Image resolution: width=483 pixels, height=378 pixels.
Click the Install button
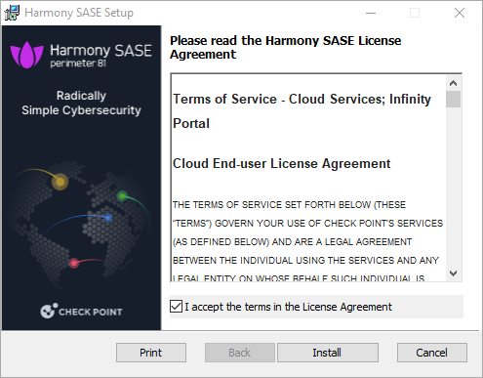pos(328,353)
